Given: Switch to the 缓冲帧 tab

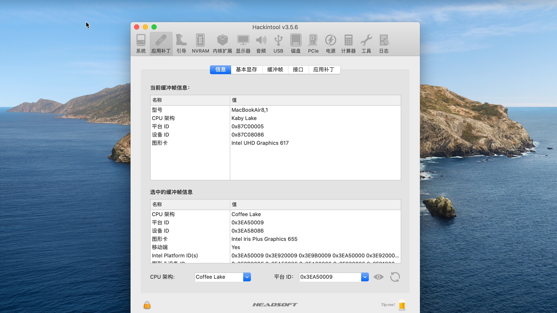Looking at the screenshot, I should click(275, 70).
